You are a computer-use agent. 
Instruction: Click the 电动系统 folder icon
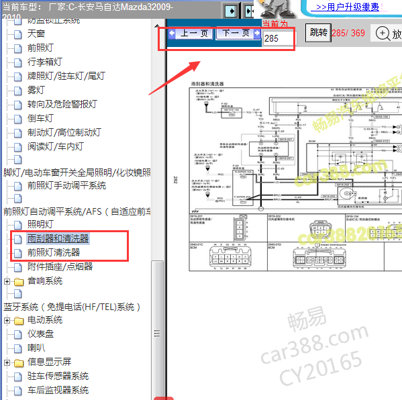(x=19, y=321)
